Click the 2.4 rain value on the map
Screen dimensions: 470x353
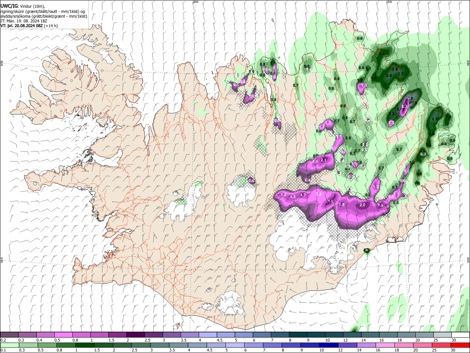(389, 75)
